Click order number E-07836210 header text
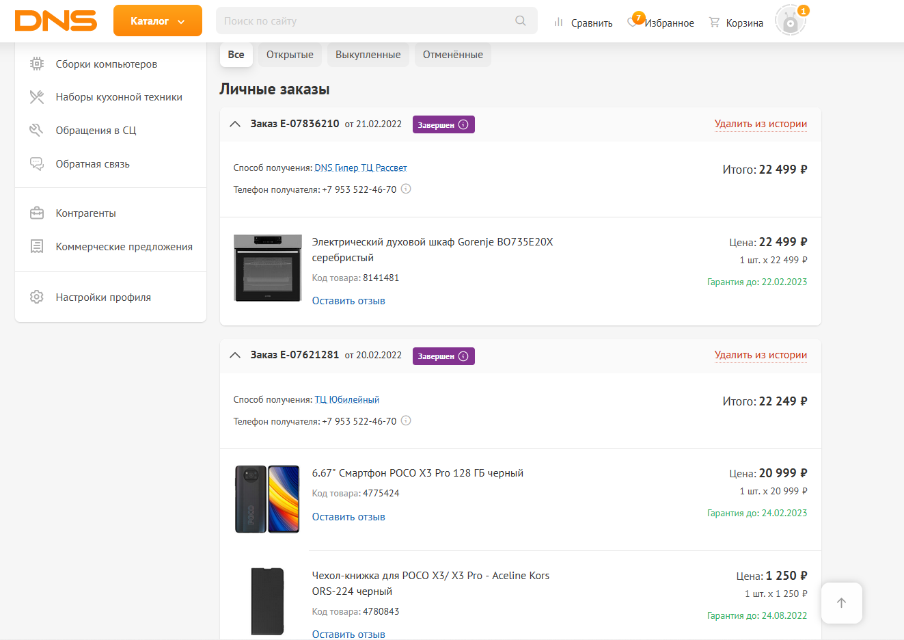 pyautogui.click(x=295, y=124)
